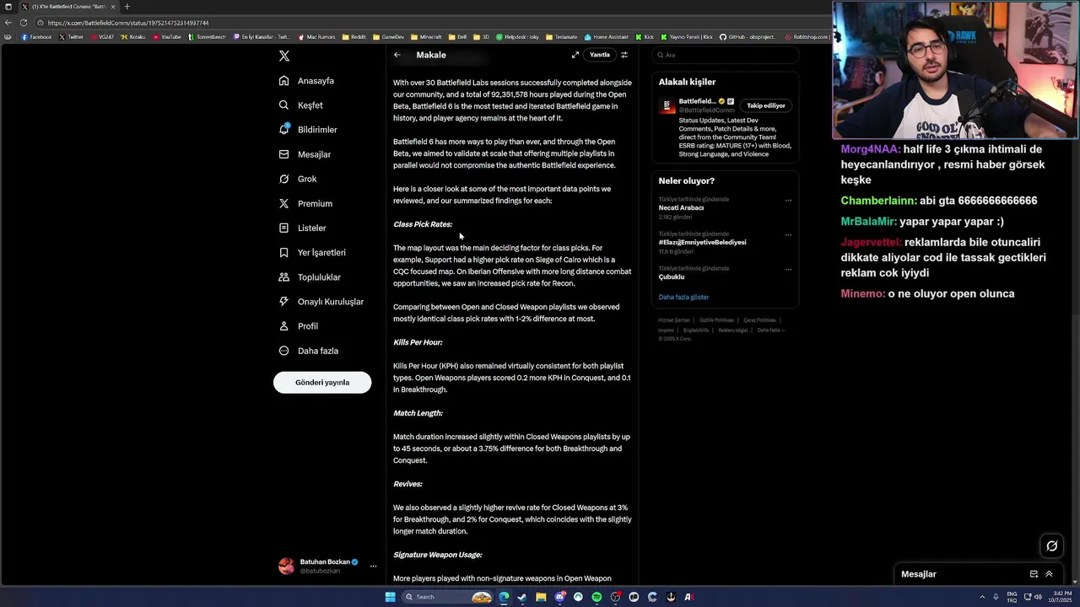Go back with the Makale arrow

397,55
